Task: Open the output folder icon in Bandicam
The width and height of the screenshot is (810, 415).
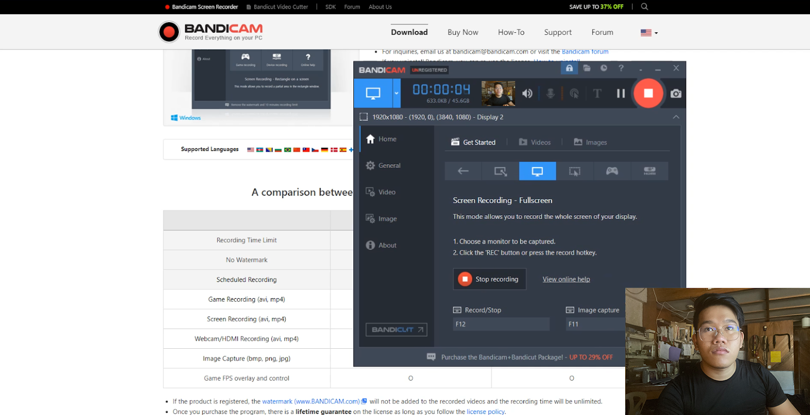Action: click(x=587, y=68)
